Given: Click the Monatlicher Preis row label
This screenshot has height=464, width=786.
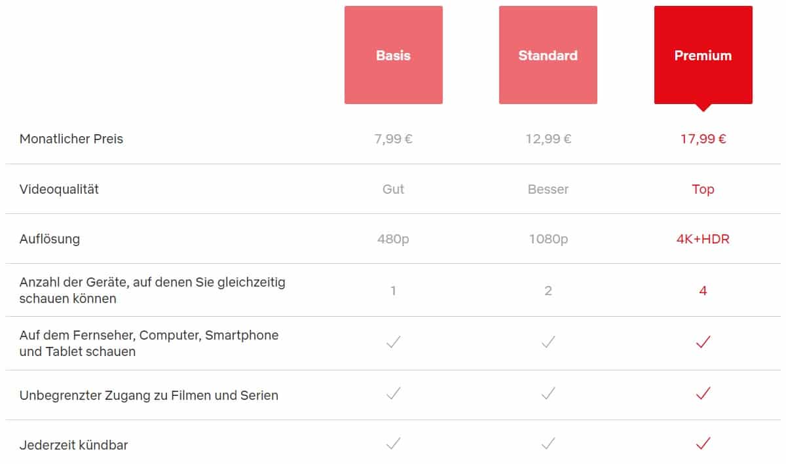Looking at the screenshot, I should pos(71,139).
